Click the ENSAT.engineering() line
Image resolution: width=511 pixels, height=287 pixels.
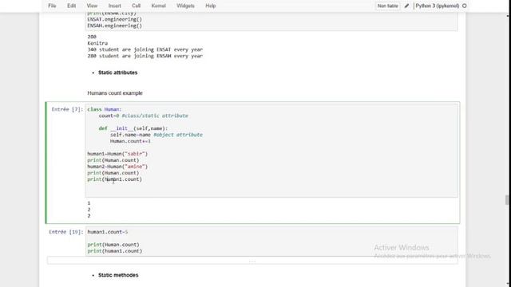point(114,19)
